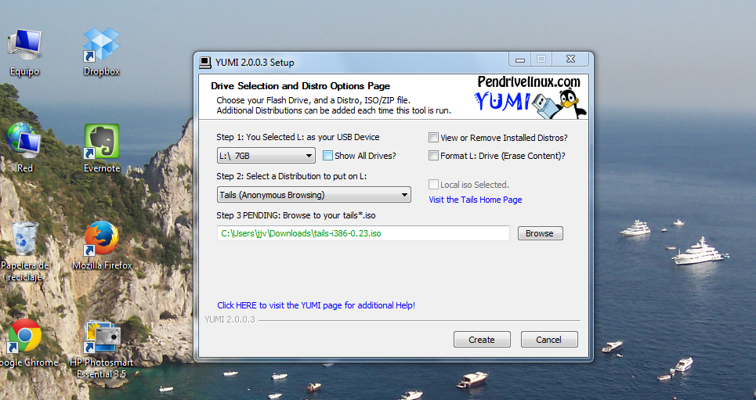Click the Step 3 PENDING label

coord(295,215)
